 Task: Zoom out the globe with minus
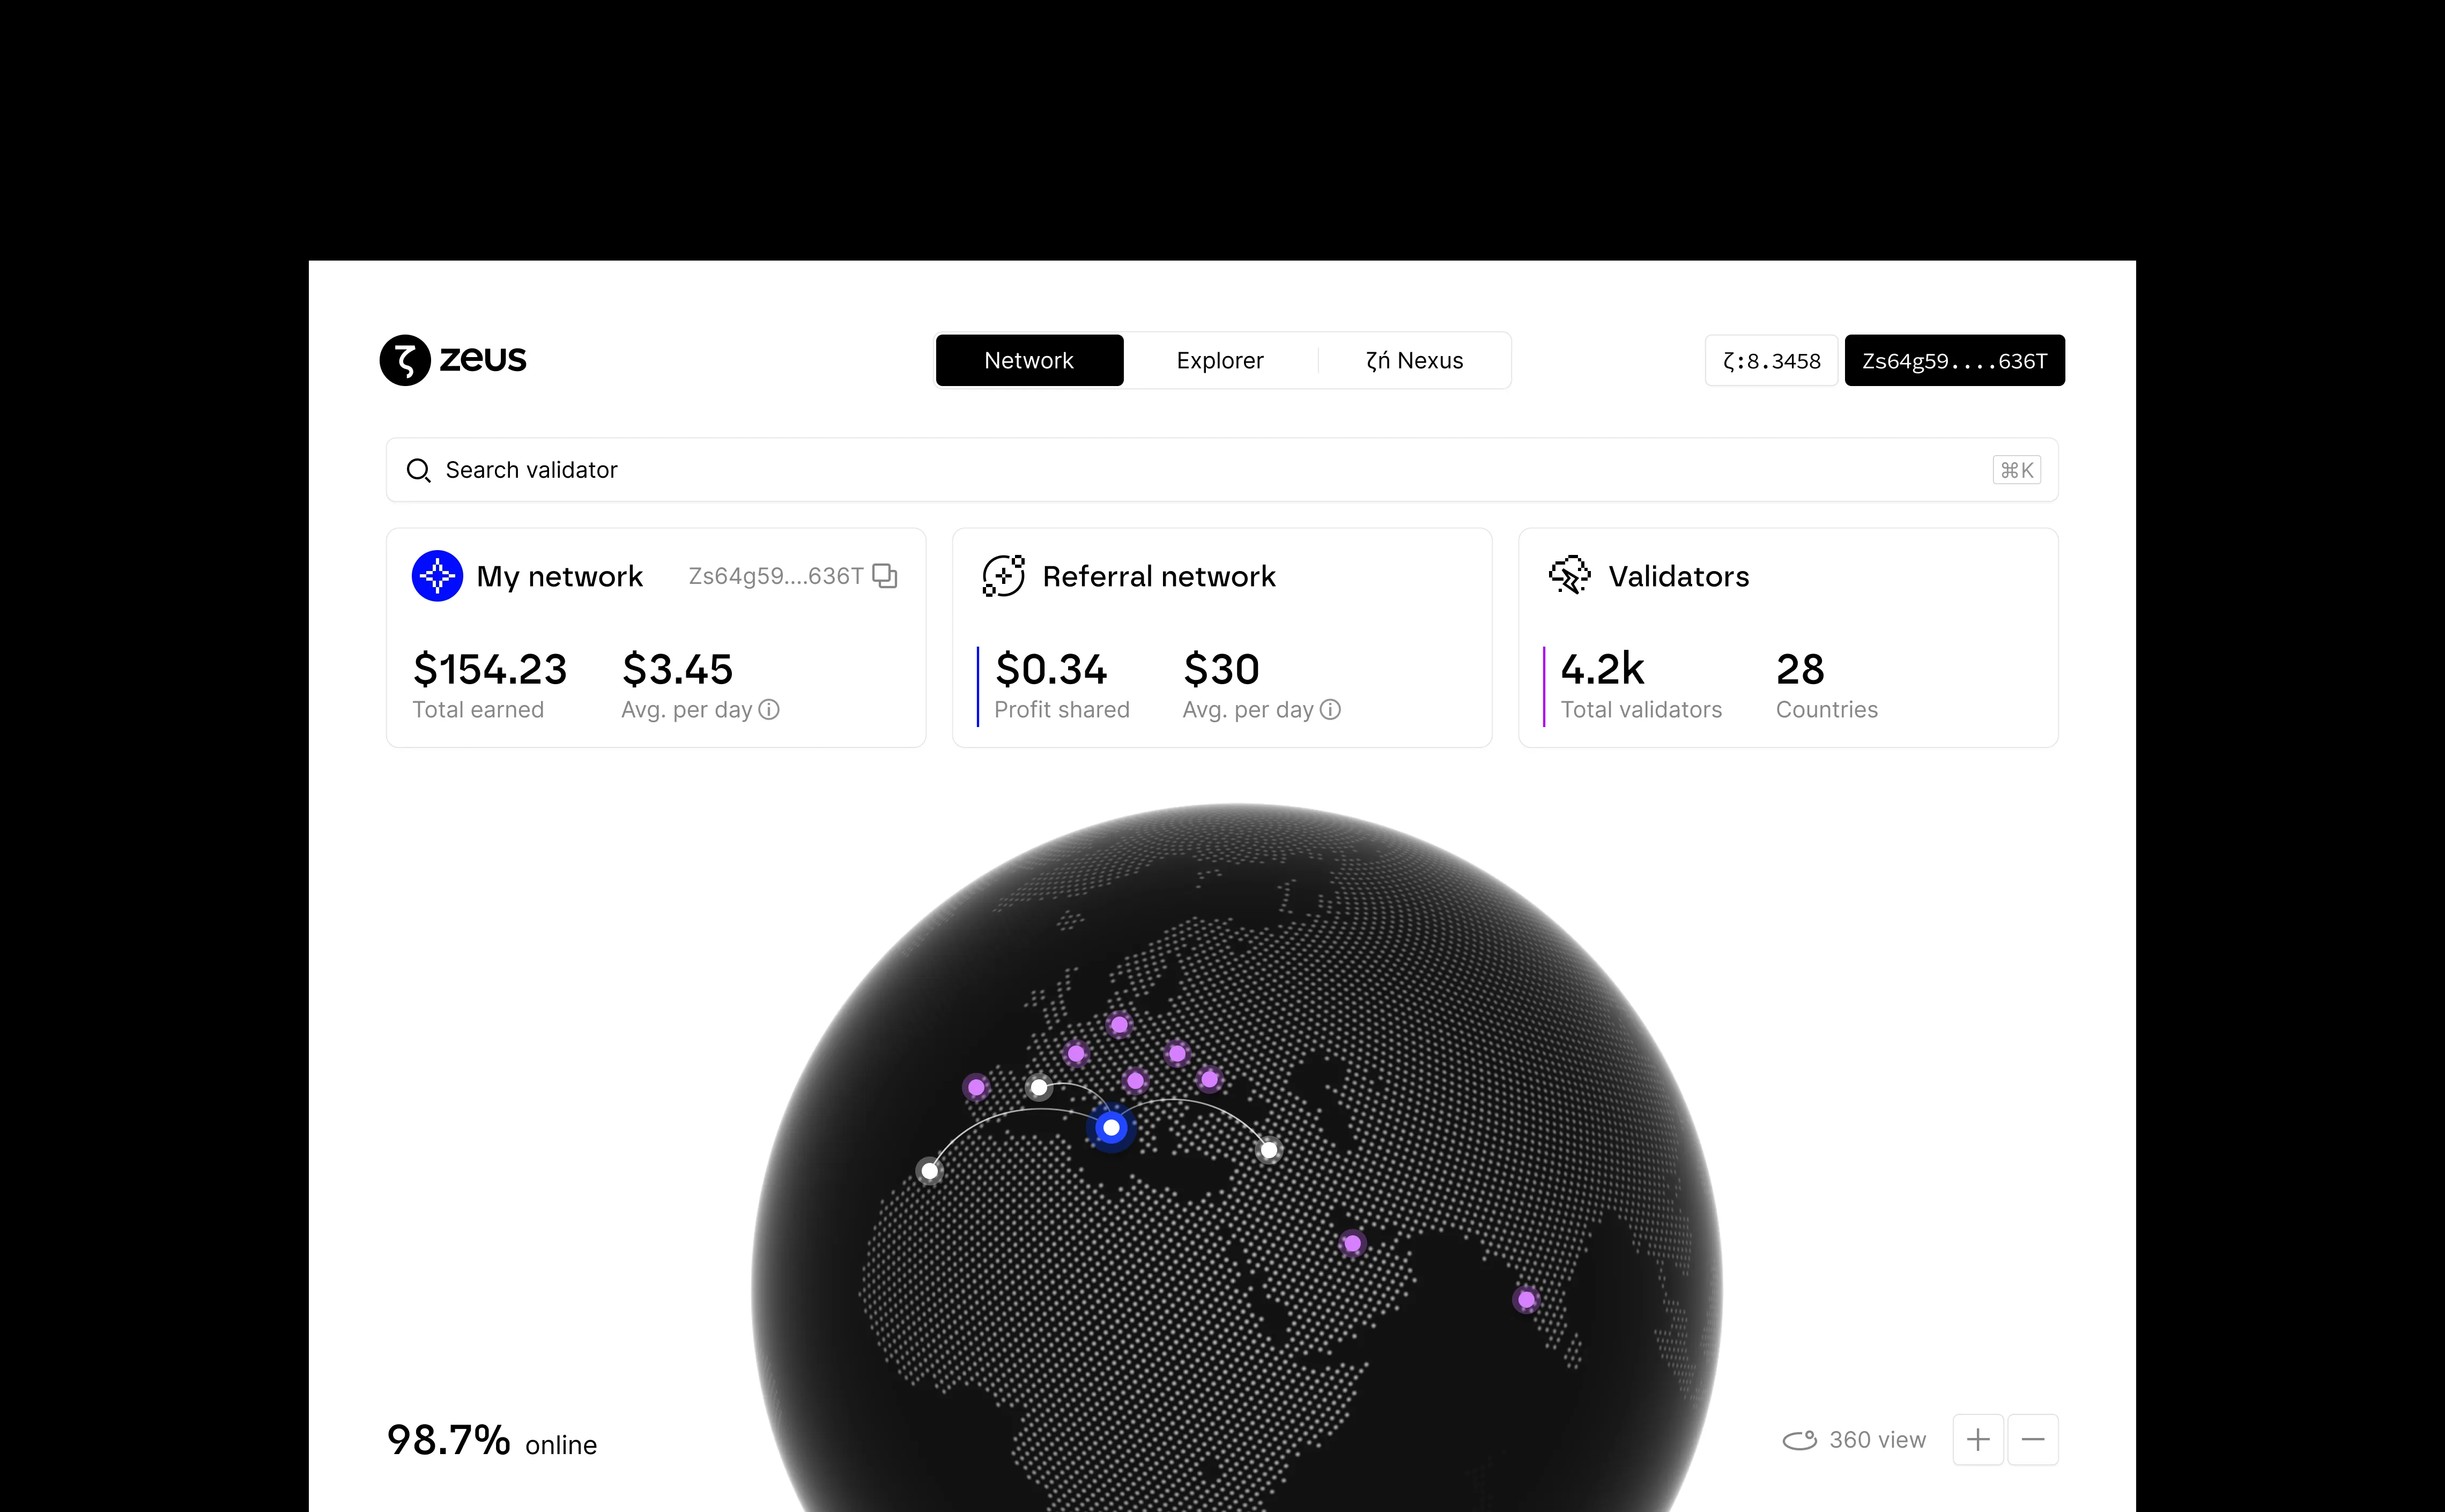(2033, 1440)
